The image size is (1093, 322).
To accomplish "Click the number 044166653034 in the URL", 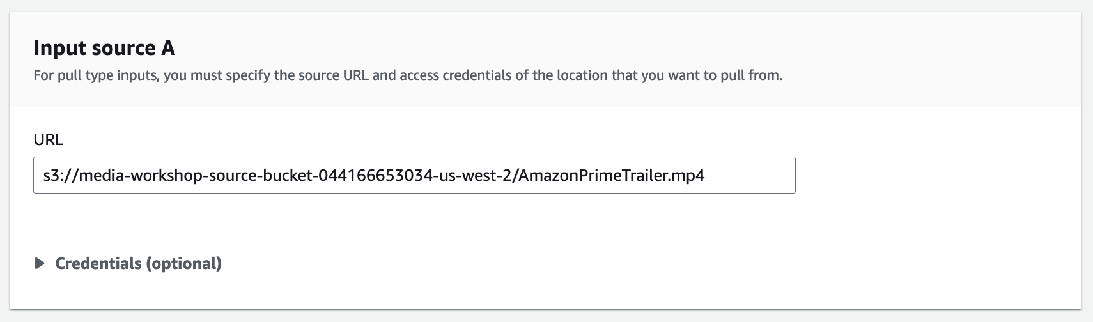I will [x=372, y=175].
